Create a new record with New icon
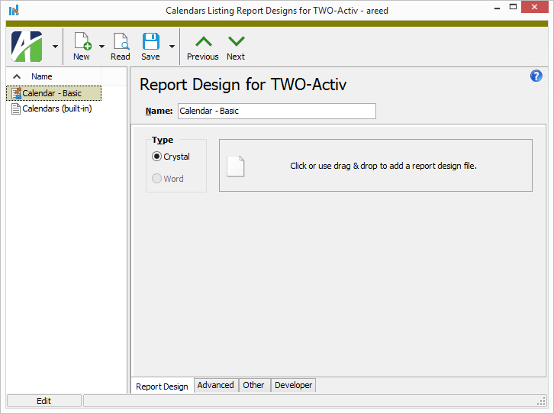Viewport: 554px width, 414px height. (81, 46)
